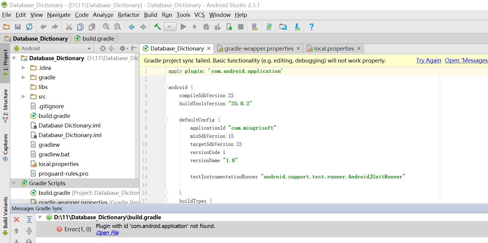Fold the android block at line 3
488x243 pixels.
(165, 87)
